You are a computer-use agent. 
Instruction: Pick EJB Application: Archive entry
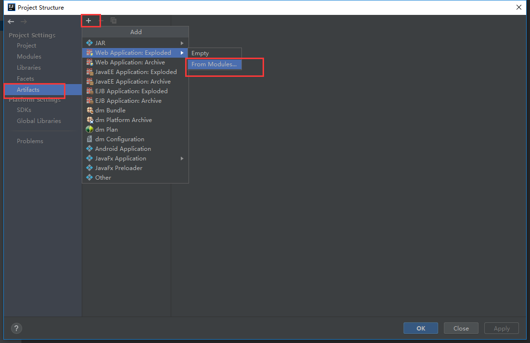(135, 100)
